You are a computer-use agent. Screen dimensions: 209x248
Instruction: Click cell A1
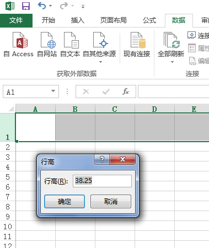click(x=35, y=127)
